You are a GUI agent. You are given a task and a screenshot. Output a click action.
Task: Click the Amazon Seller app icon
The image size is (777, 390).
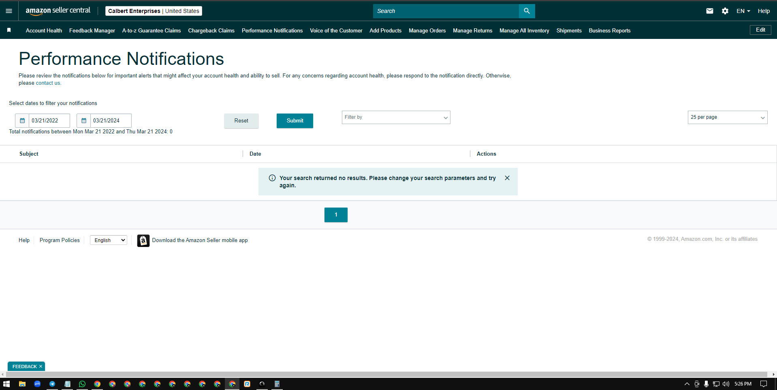click(x=143, y=240)
